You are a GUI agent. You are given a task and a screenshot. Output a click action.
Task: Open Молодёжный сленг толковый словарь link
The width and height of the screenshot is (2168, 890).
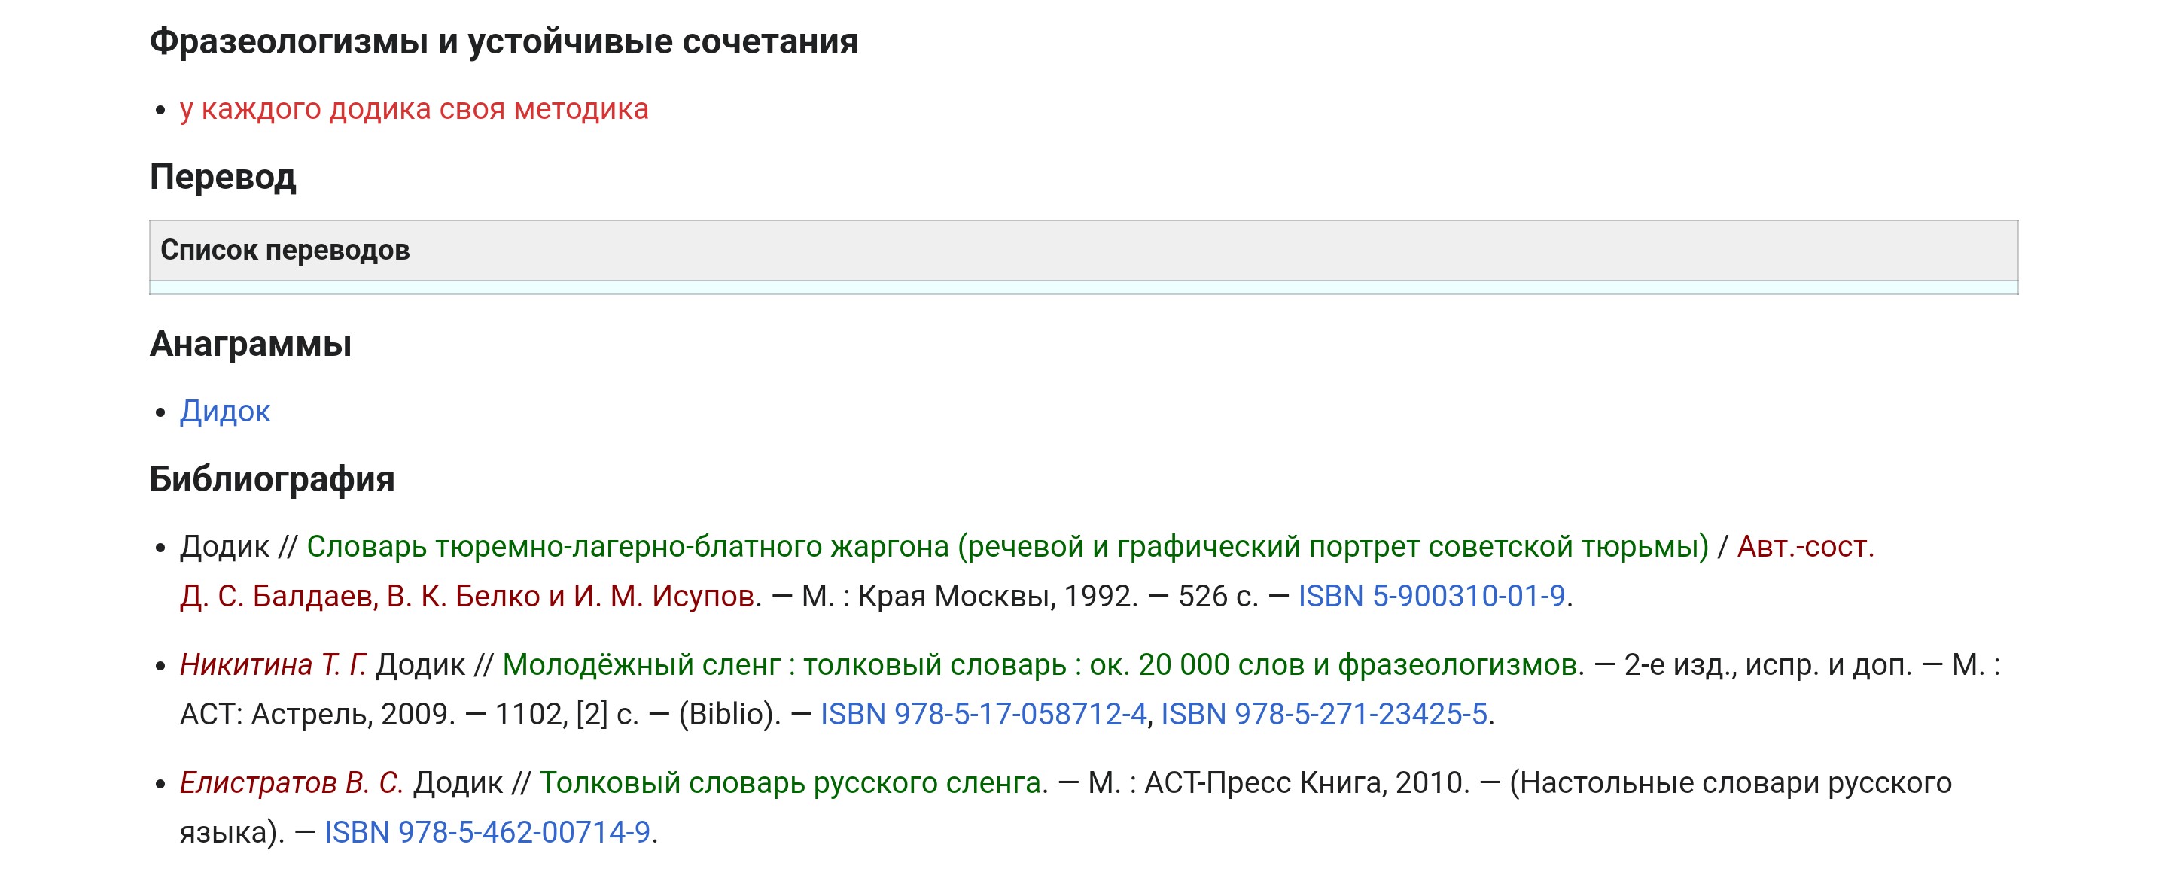(x=1043, y=664)
